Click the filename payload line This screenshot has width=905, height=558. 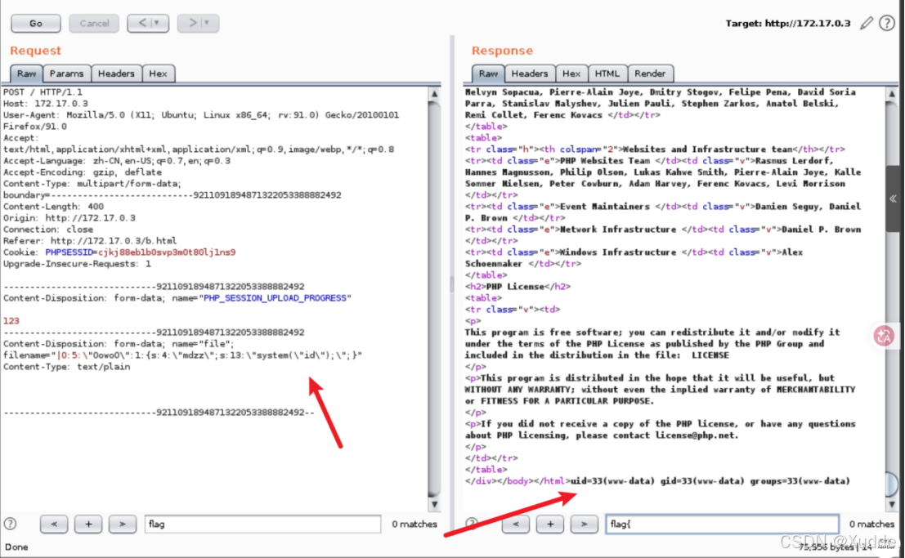(182, 355)
